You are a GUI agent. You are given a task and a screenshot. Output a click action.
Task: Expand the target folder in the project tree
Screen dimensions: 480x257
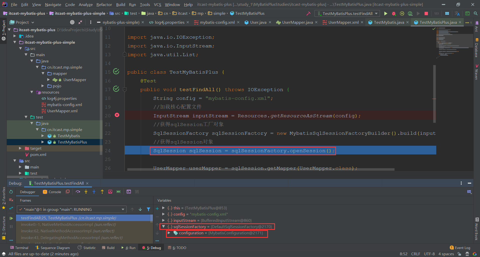click(20, 148)
